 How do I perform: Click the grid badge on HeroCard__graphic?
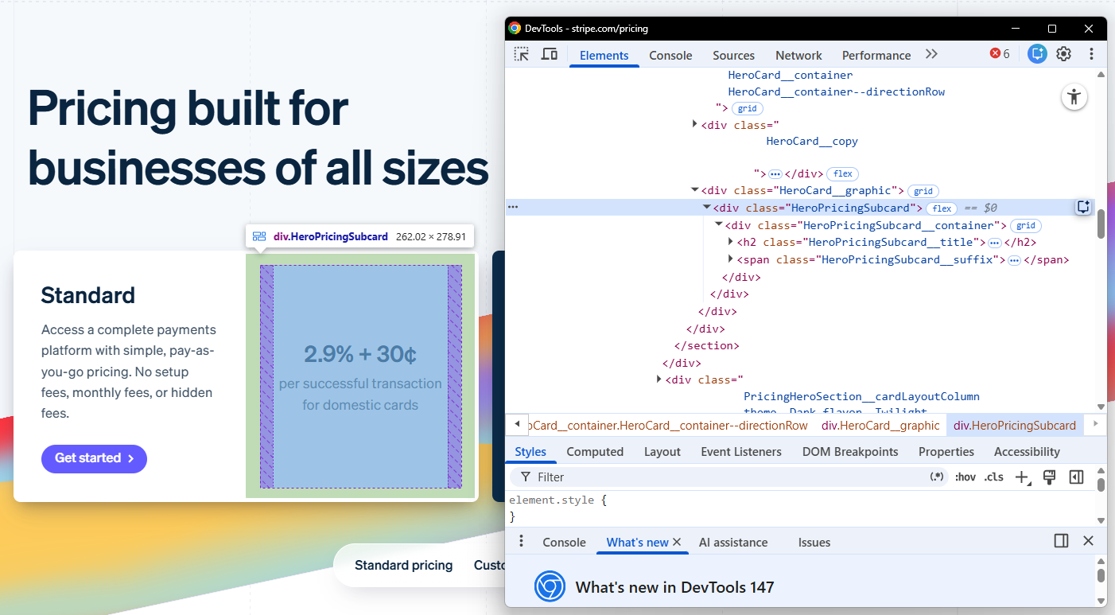coord(923,191)
